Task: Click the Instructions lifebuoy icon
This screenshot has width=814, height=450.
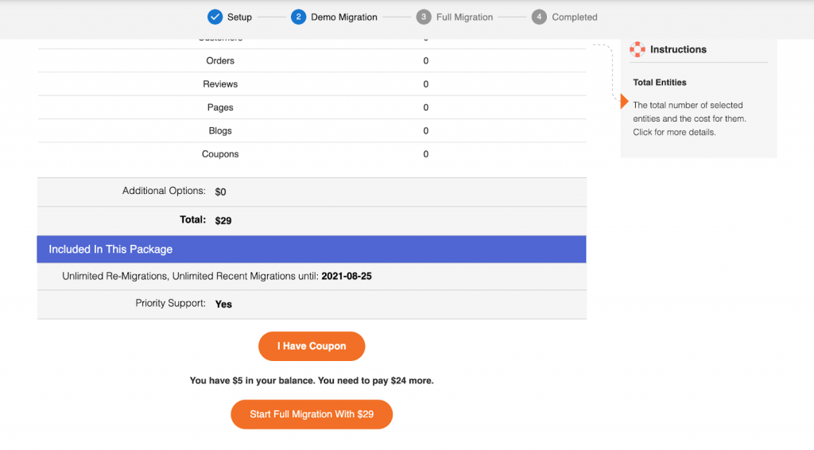Action: [638, 49]
